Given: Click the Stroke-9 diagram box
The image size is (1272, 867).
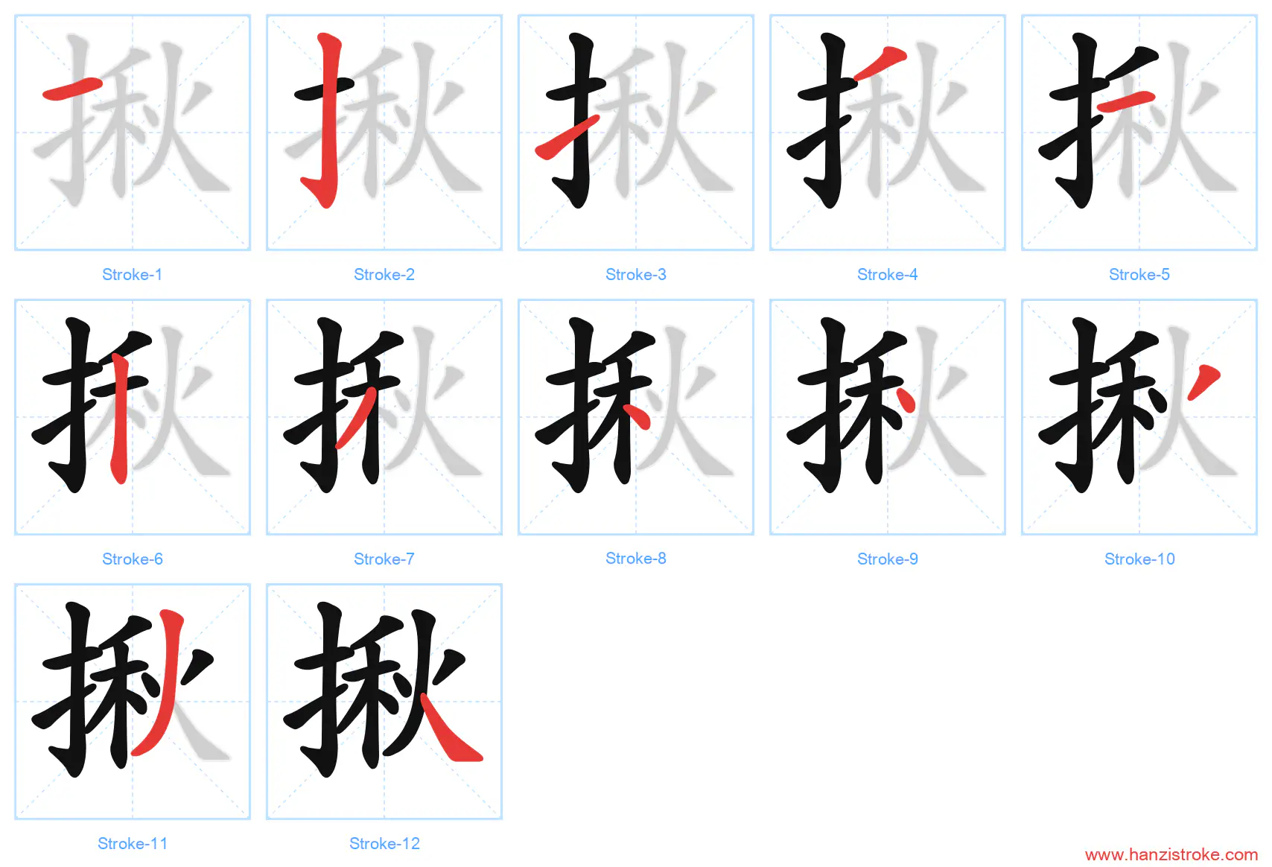Looking at the screenshot, I should coord(888,417).
